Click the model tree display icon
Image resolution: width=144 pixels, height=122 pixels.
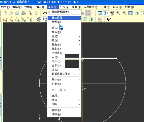click(x=106, y=13)
